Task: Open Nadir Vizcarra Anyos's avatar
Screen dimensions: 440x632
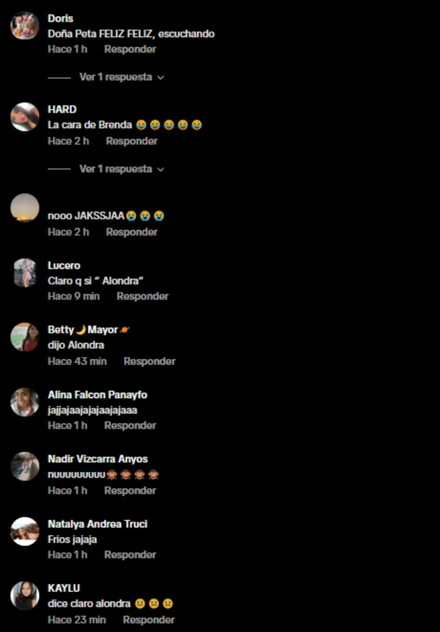Action: pyautogui.click(x=24, y=467)
